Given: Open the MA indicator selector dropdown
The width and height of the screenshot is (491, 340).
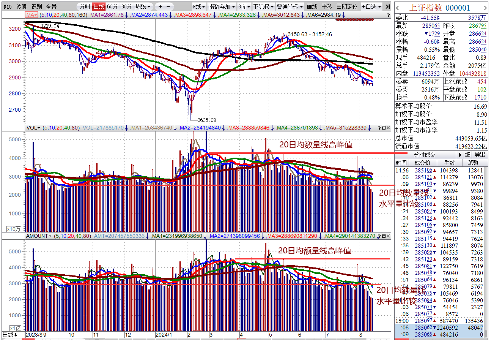Looking at the screenshot, I should coord(32,15).
